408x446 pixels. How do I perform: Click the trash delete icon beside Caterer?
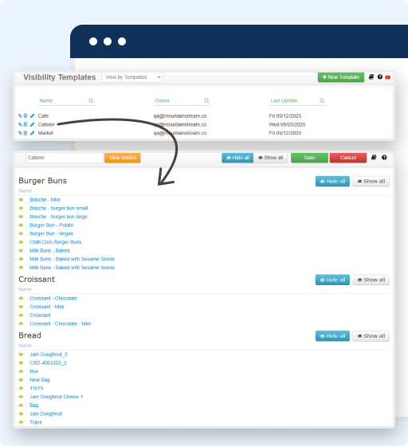tap(25, 124)
